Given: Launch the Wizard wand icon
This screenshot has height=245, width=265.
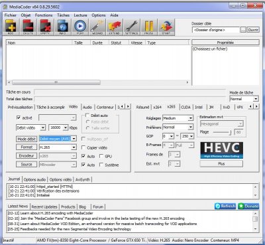Looking at the screenshot, I should (x=97, y=27).
